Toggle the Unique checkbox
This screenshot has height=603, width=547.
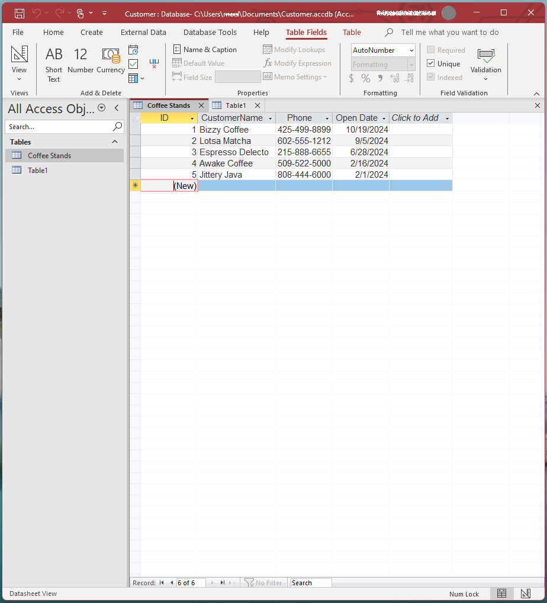[x=431, y=64]
